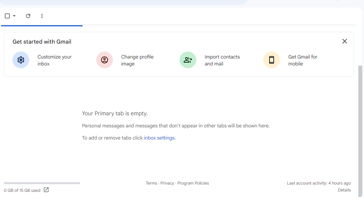This screenshot has width=364, height=197.
Task: Click the Get Gmail for mobile phone icon
Action: click(272, 60)
